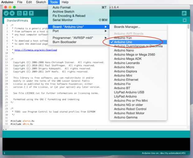
Task: Select LilyPad Arduino USB board
Action: coord(138,92)
